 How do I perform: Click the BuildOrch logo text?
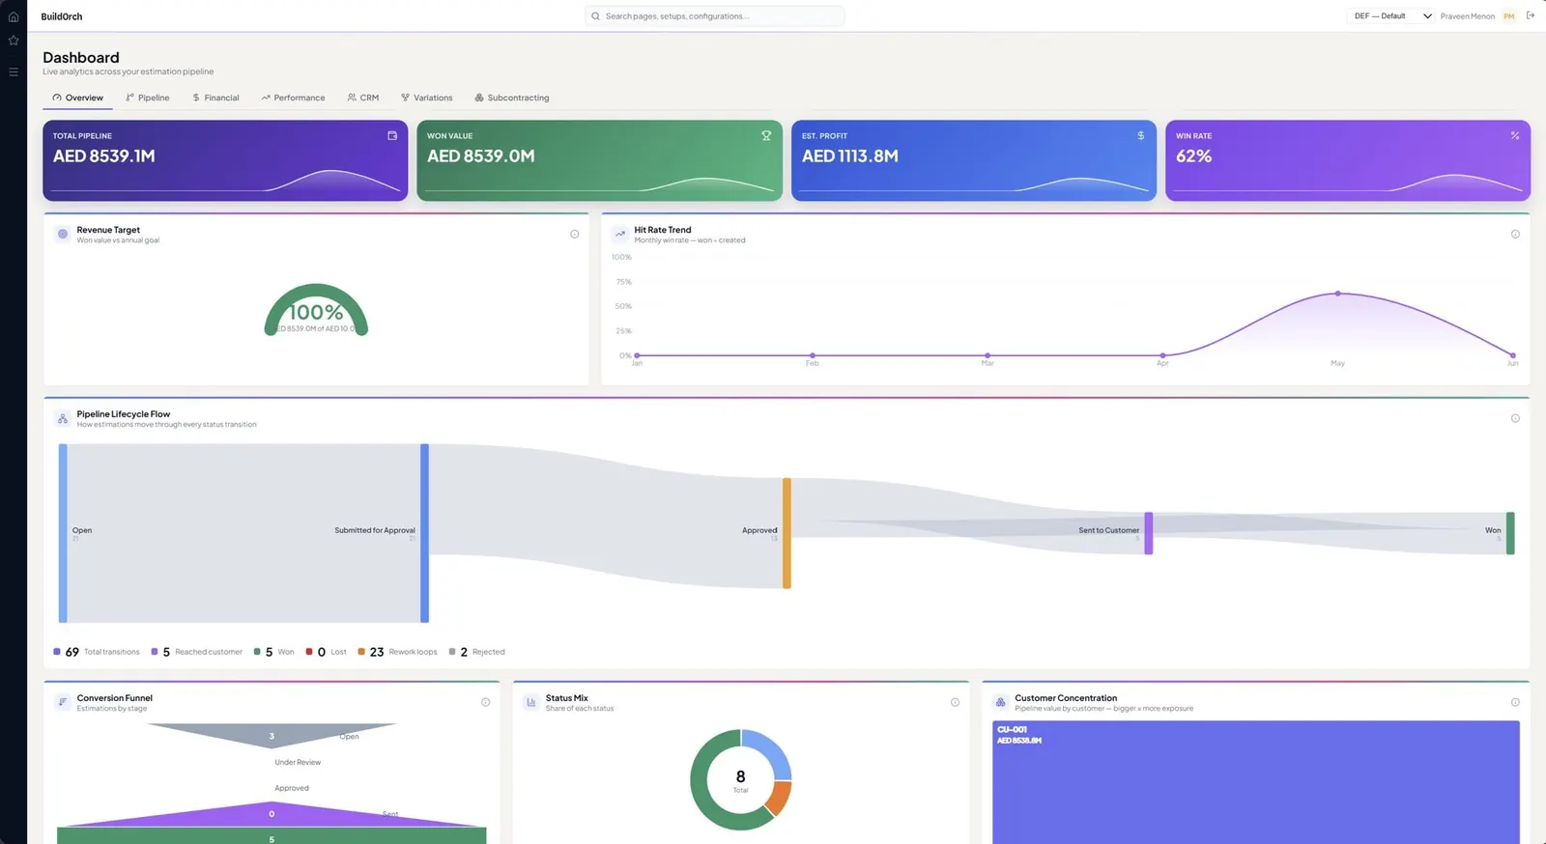62,16
